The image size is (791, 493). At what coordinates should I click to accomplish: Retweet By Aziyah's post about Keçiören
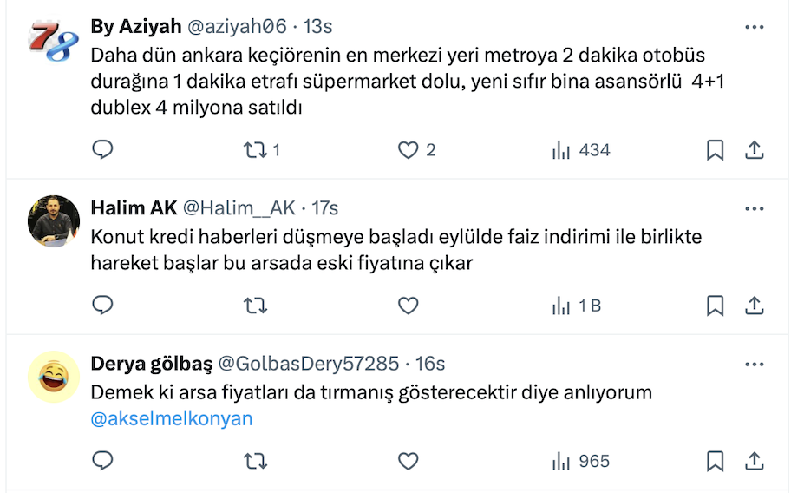[x=256, y=150]
